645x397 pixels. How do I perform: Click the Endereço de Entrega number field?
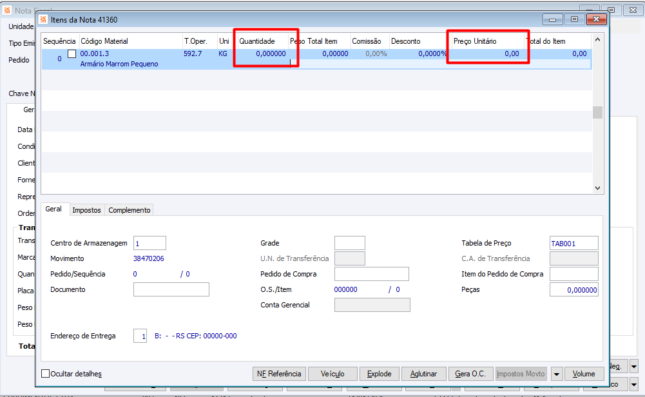[140, 336]
